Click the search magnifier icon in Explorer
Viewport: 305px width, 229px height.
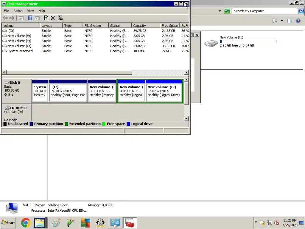pos(301,11)
